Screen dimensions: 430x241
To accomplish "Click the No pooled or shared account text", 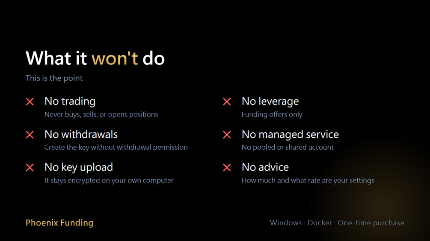I will [288, 147].
